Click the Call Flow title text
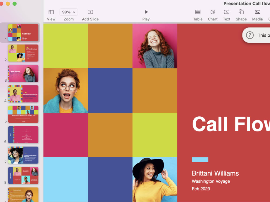Viewport: 270px width, 202px height. [x=231, y=124]
